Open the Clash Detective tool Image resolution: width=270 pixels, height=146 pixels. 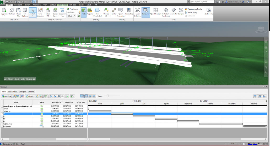[138, 11]
